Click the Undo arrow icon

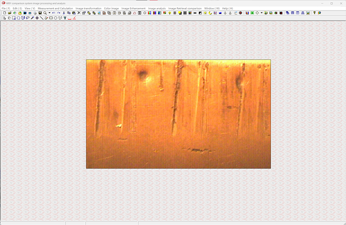tap(54, 13)
